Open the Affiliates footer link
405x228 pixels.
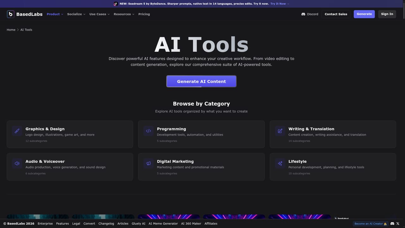[x=211, y=224]
